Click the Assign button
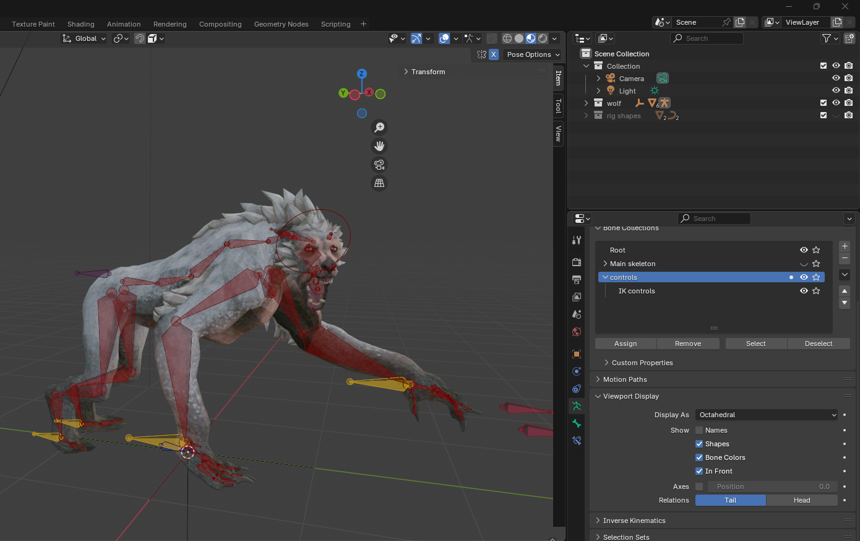 626,344
